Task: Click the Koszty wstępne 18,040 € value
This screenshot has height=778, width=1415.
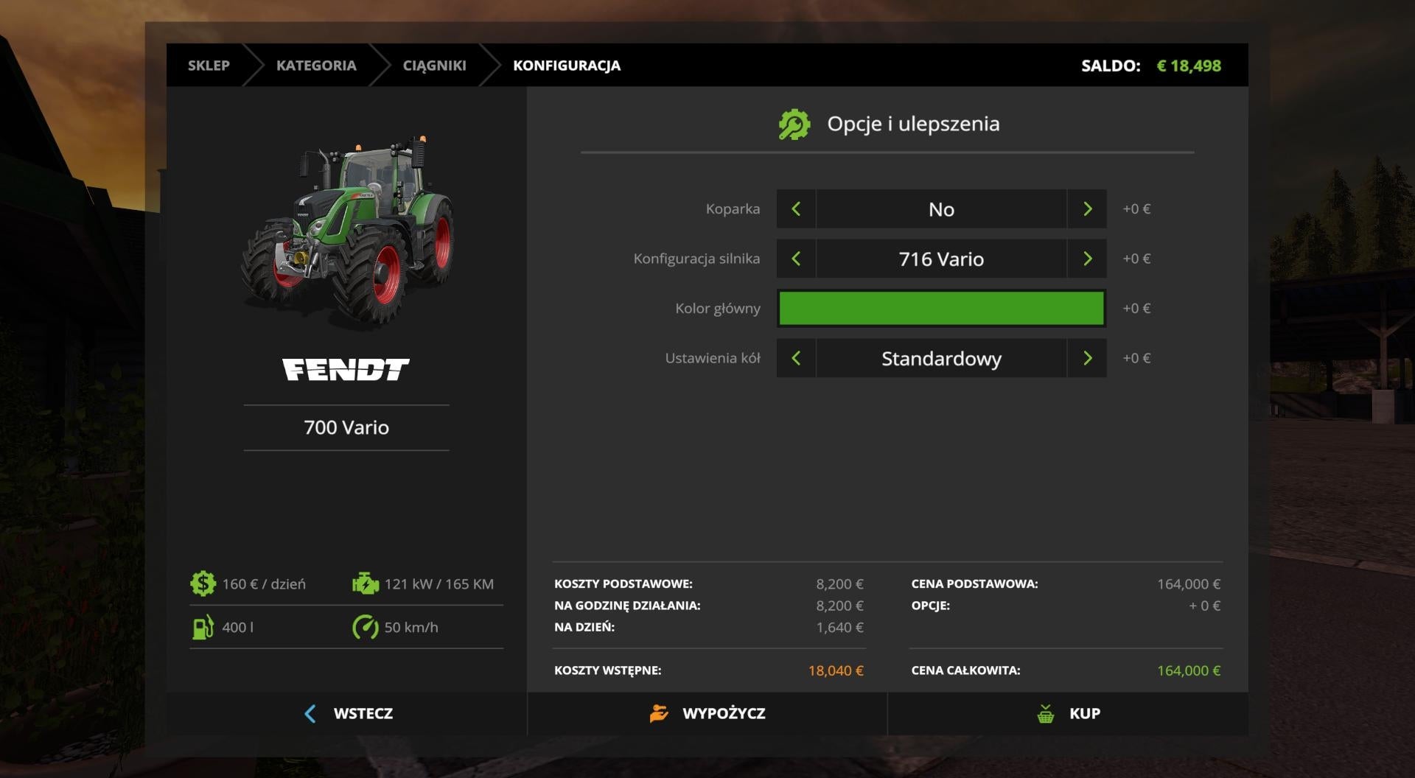Action: pos(836,670)
